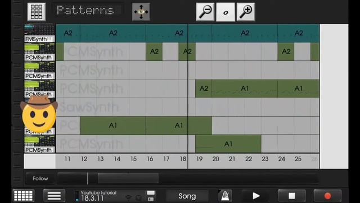Select second-row A2 block at bar 24

tap(286, 51)
